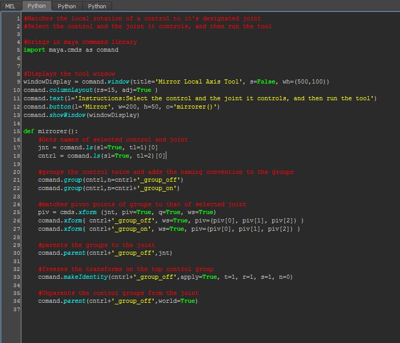400x343 pixels.
Task: Click the comment 'matches pivot points of groups'
Action: tap(142, 204)
